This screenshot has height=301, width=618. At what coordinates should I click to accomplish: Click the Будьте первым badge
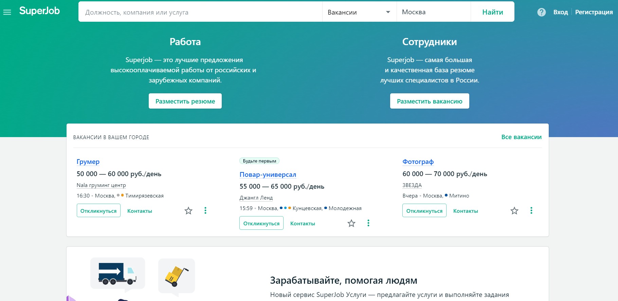[259, 161]
